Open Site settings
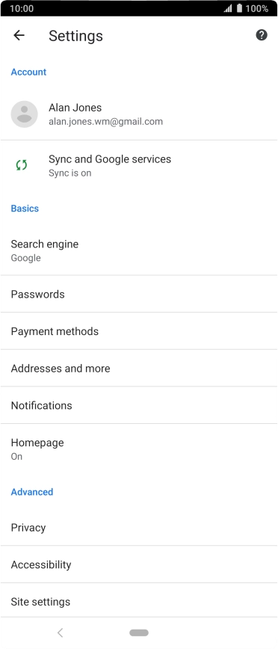The height and width of the screenshot is (649, 278). click(139, 601)
